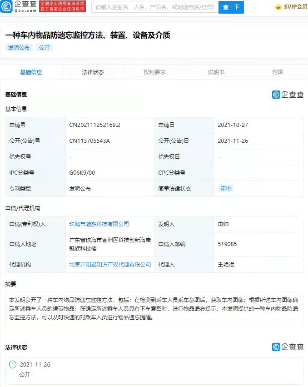Click the SVIP crown icon
This screenshot has height=387, width=308.
(x=278, y=7)
